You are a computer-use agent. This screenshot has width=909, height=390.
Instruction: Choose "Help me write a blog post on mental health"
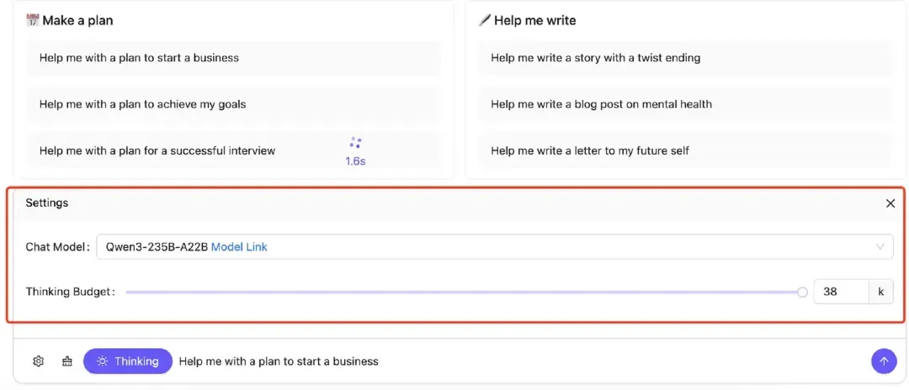(x=684, y=104)
